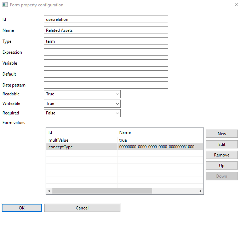Click the Default value field

(x=105, y=74)
